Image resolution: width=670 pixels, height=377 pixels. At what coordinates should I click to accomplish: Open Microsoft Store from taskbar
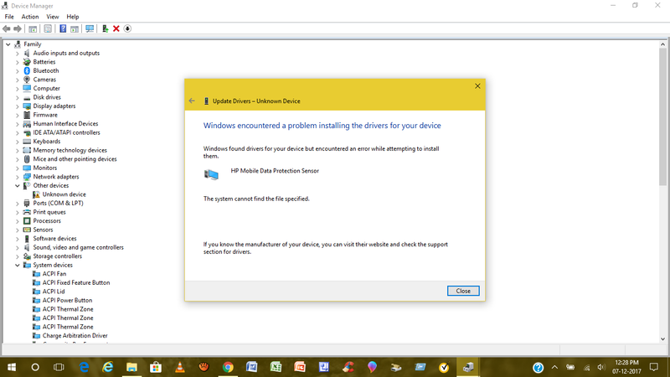tap(156, 367)
